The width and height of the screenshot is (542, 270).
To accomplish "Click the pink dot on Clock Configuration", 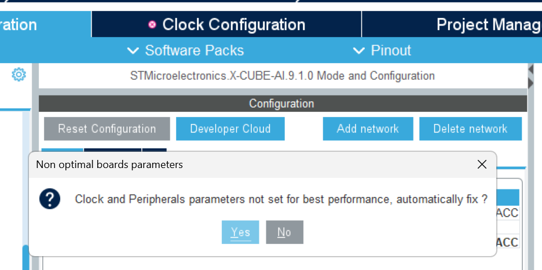I will (x=152, y=25).
